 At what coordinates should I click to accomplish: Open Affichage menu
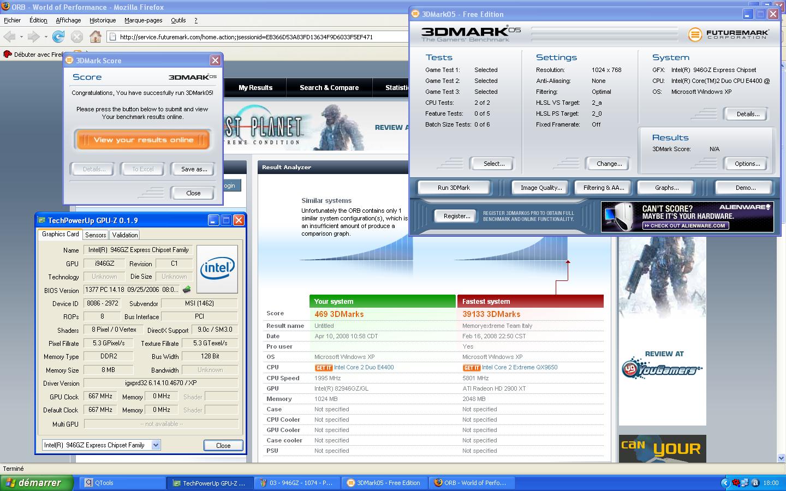pyautogui.click(x=68, y=20)
